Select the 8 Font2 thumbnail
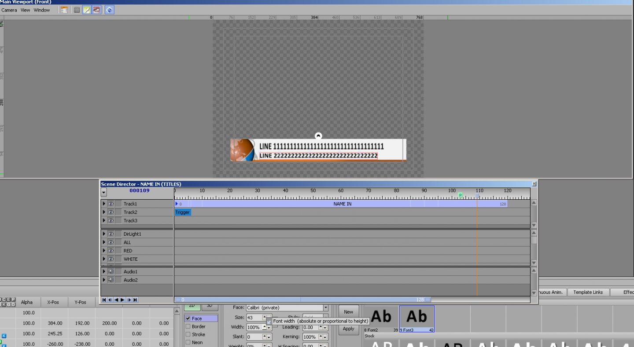This screenshot has height=347, width=634. [x=381, y=319]
